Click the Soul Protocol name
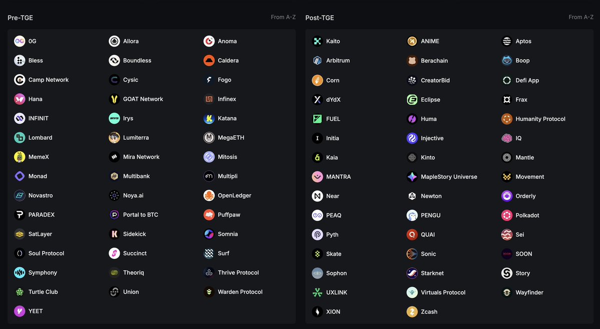The image size is (600, 329). pyautogui.click(x=47, y=253)
